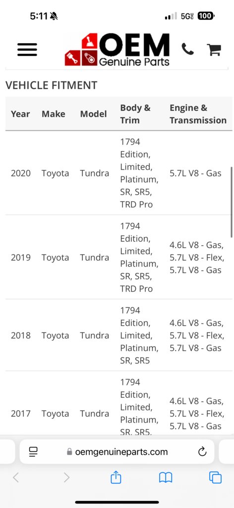The height and width of the screenshot is (508, 234).
Task: Go back with Safari back arrow
Action: pyautogui.click(x=16, y=477)
